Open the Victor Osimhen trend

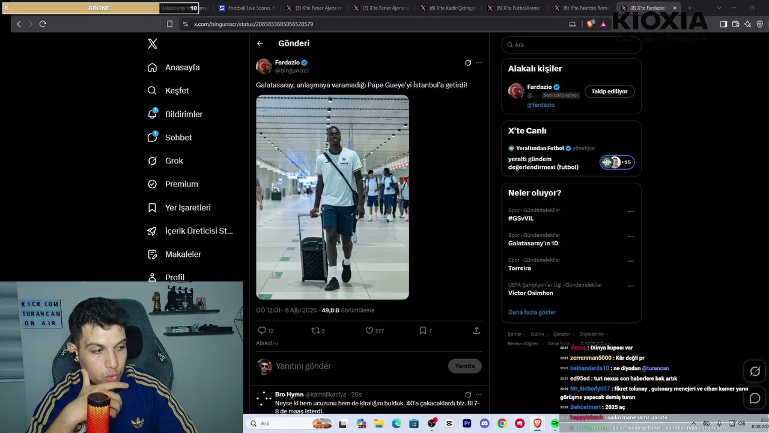click(530, 293)
